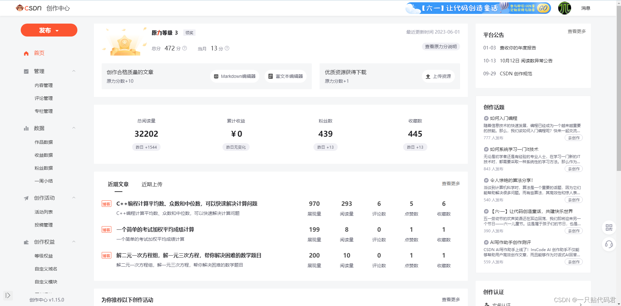Open 消息 in top bar
Viewport: 621px width, 306px height.
pos(586,8)
